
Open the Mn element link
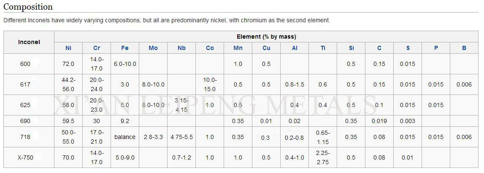tap(238, 48)
